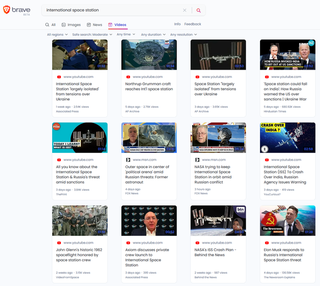
Task: Open 'Elon Musk responds to Russia's' title
Action: 284,255
